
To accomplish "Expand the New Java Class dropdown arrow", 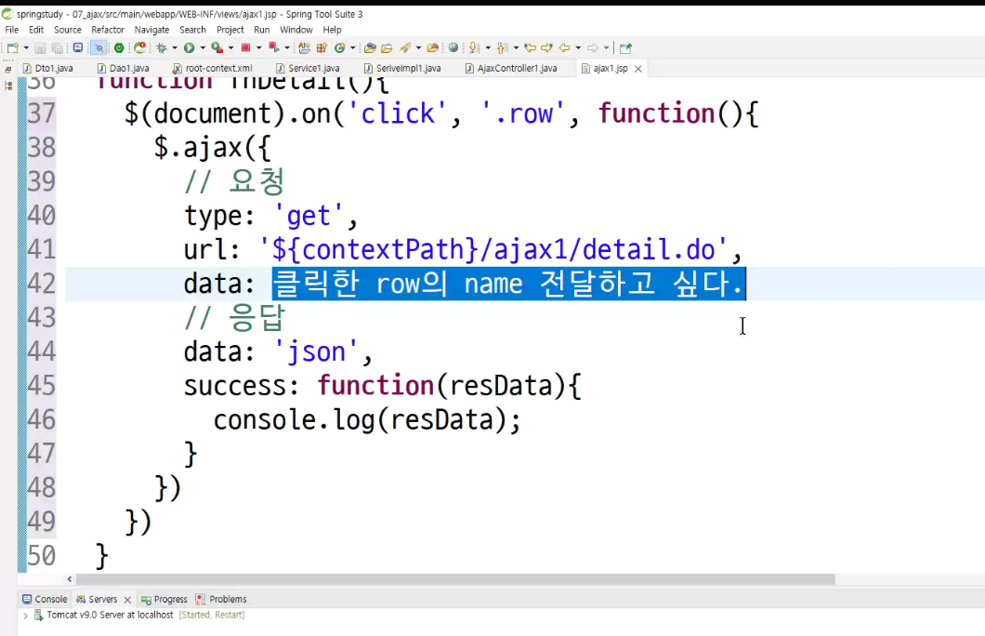I will point(352,47).
